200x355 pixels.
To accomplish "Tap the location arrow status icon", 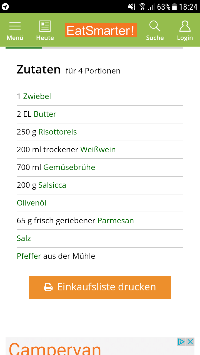I will 5,7.
